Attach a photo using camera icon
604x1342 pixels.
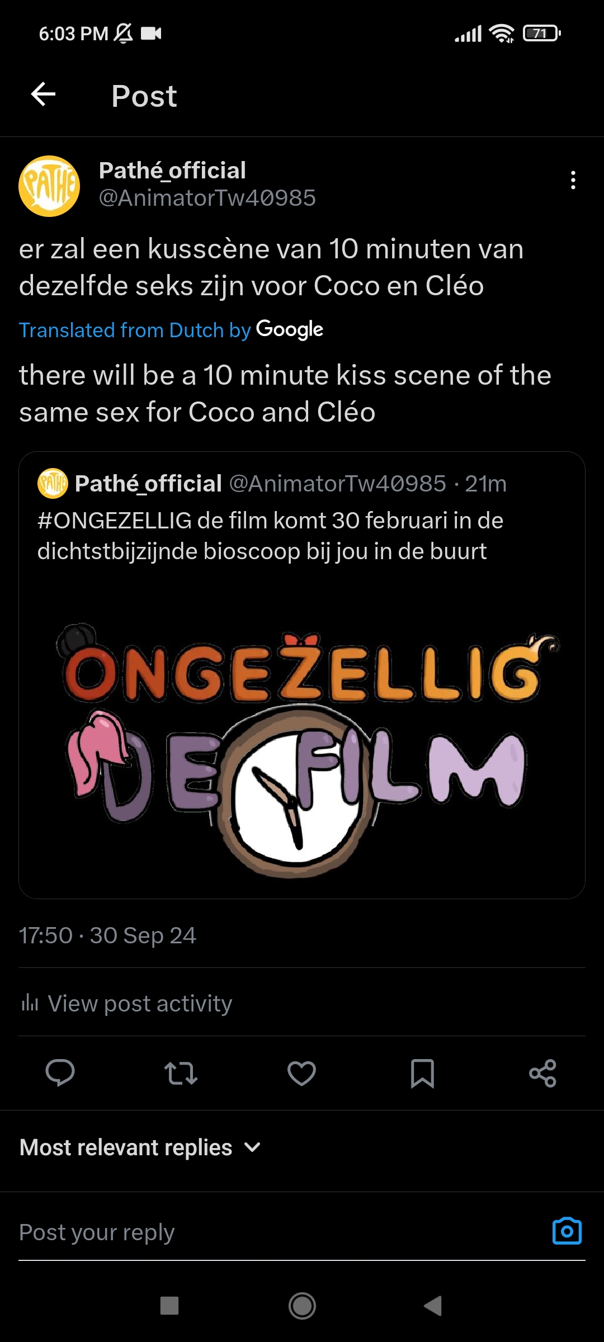pyautogui.click(x=567, y=1231)
